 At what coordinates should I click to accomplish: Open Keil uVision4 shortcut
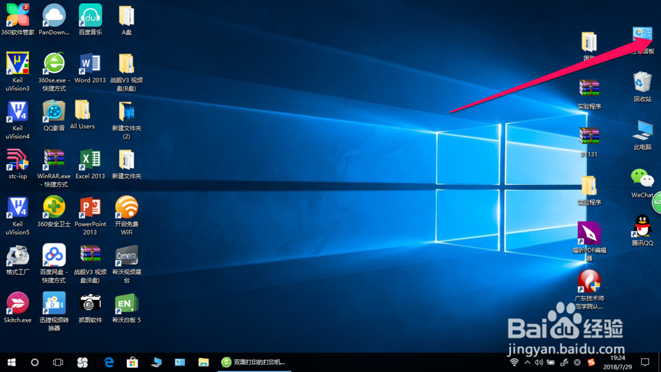[18, 111]
